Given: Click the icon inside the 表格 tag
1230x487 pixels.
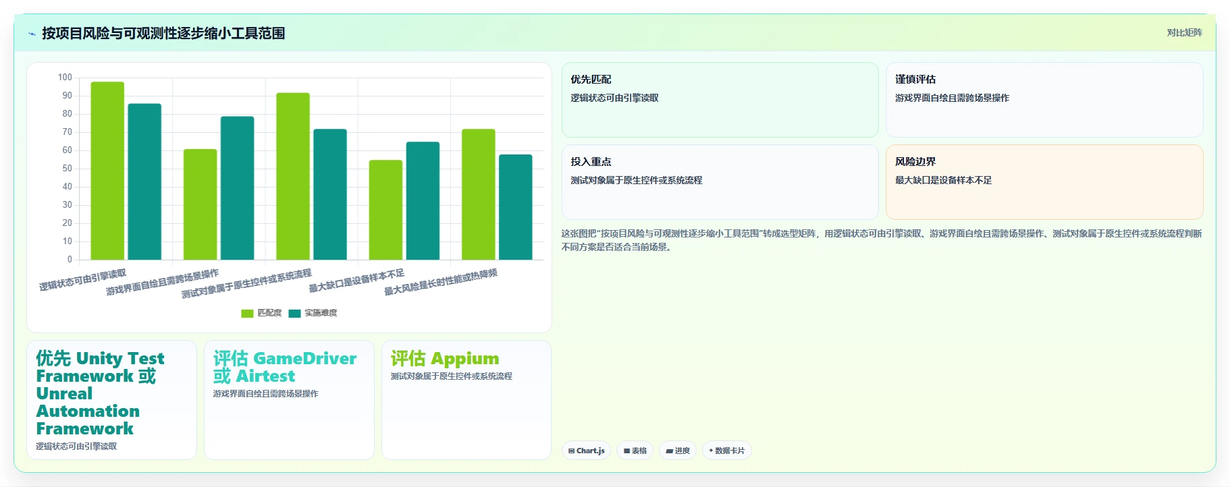Looking at the screenshot, I should click(x=627, y=451).
